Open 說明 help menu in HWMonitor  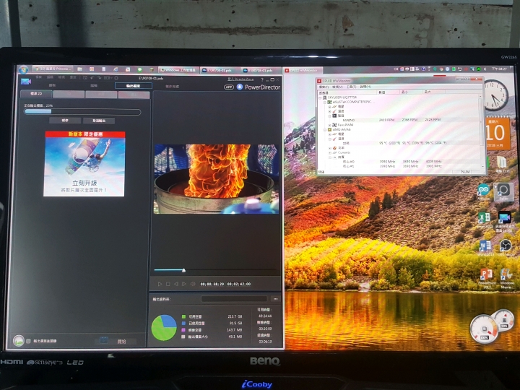pos(365,87)
